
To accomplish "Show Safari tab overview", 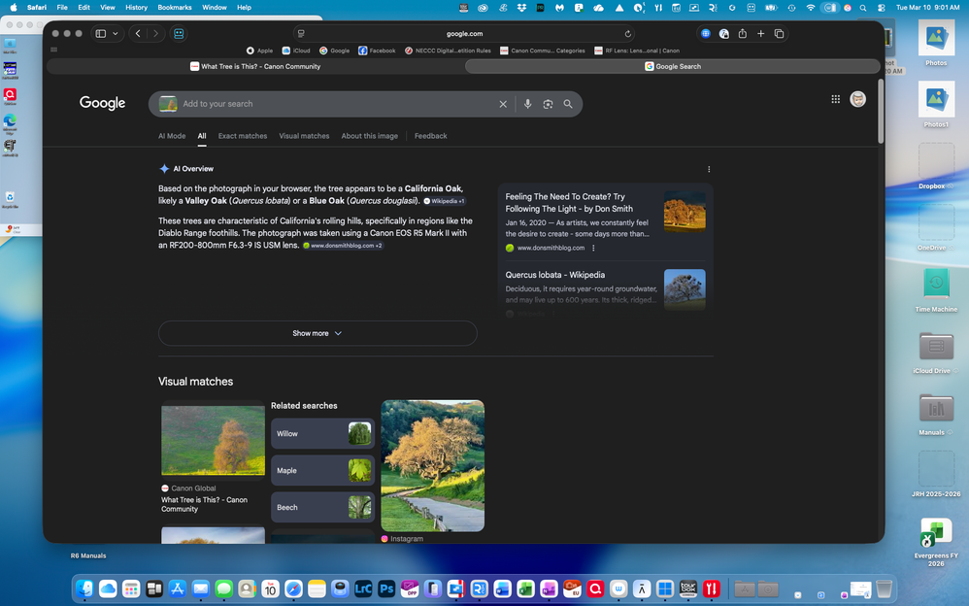I will coord(780,34).
